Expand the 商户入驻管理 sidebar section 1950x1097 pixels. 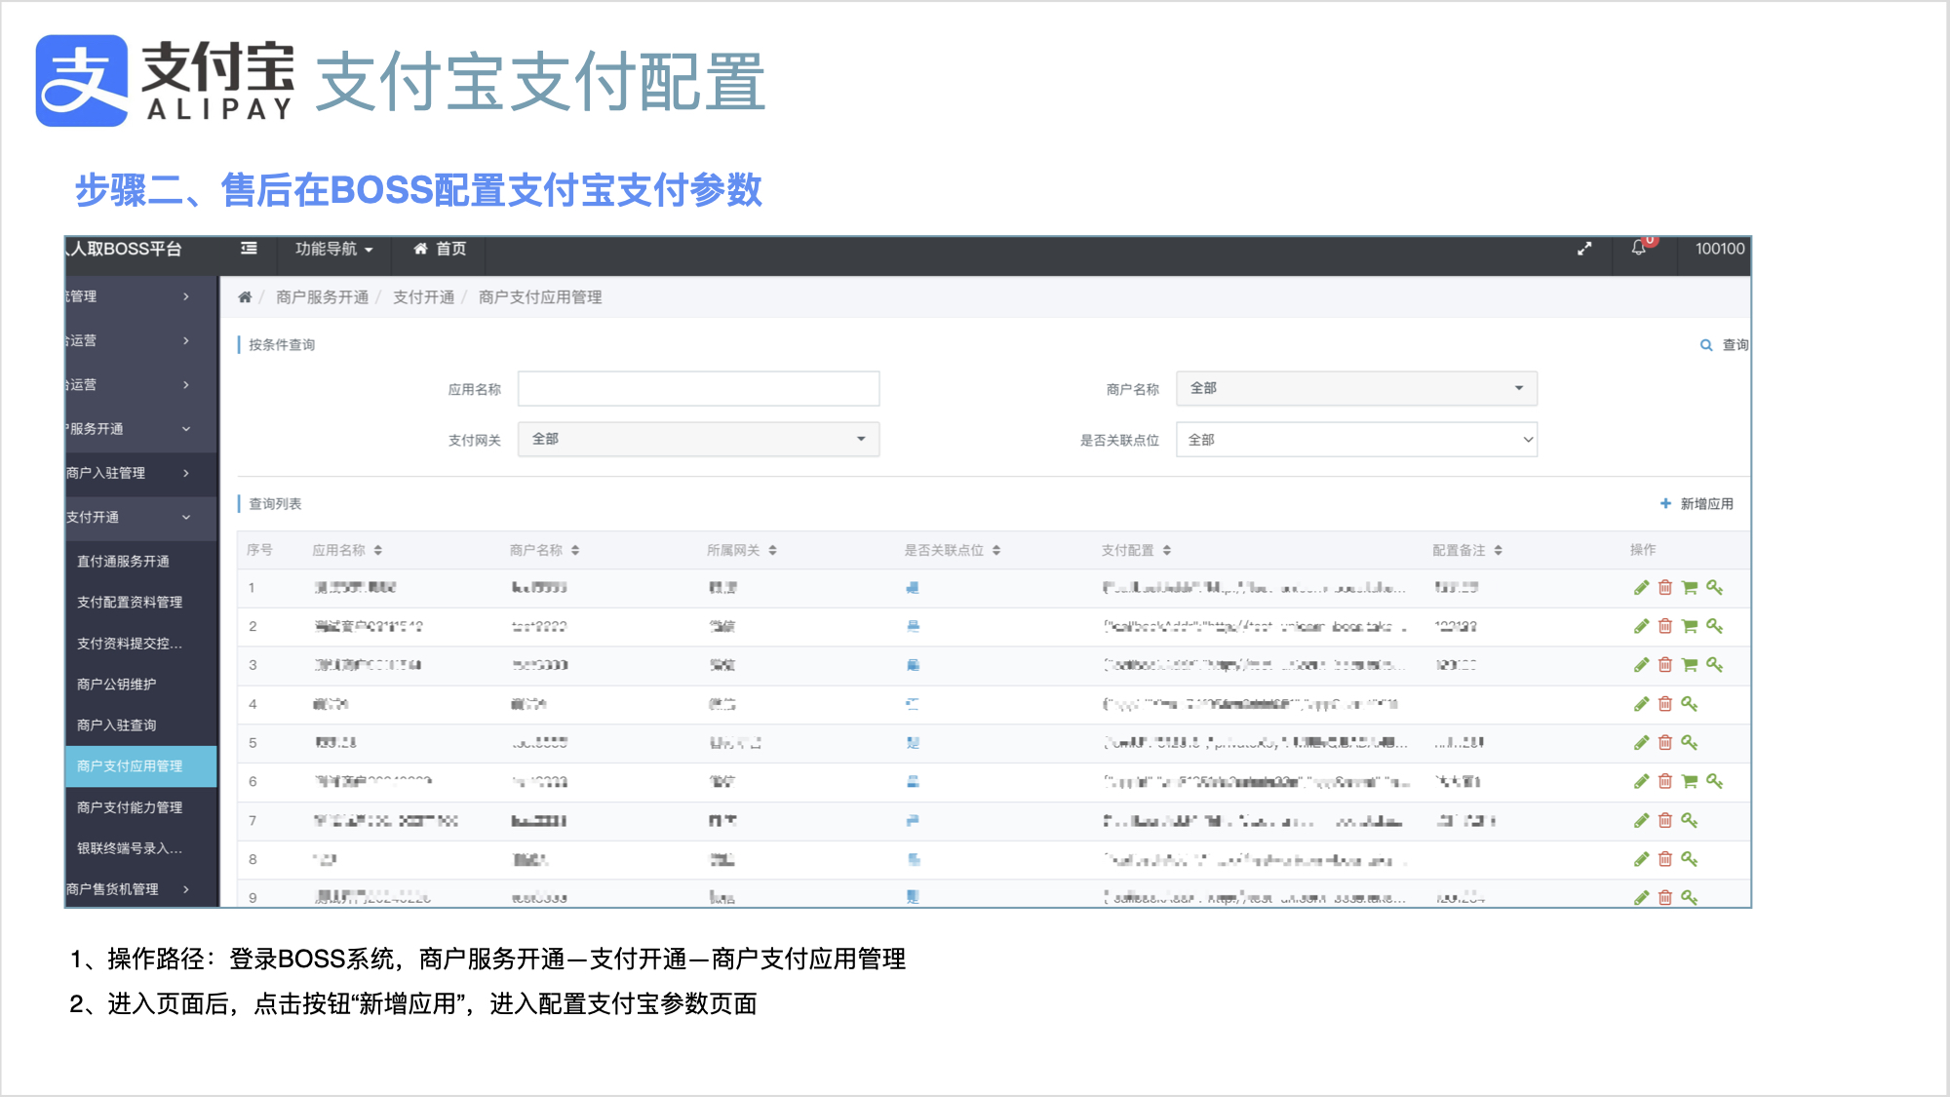coord(141,473)
